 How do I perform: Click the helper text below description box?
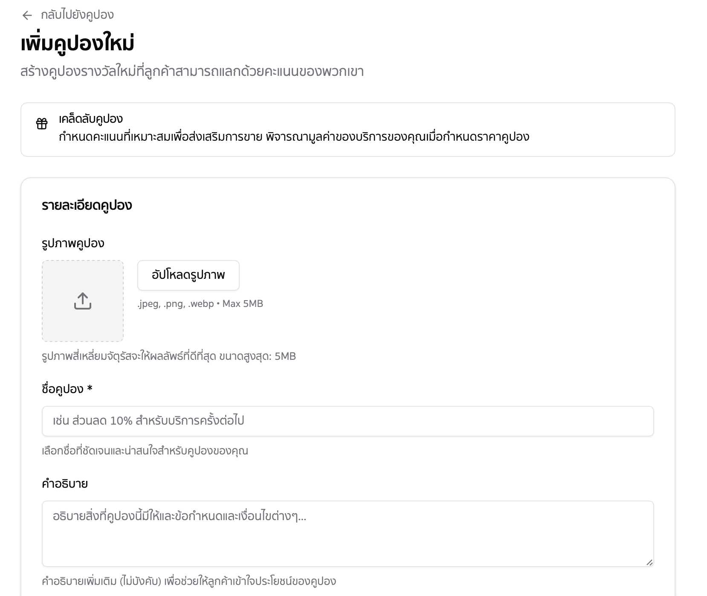189,581
